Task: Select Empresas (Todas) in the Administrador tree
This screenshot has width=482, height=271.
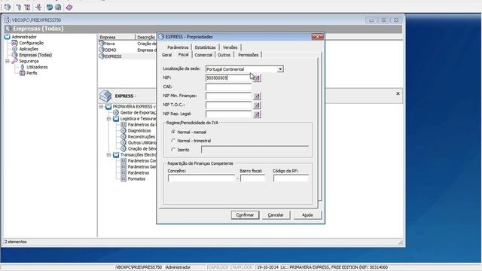Action: (35, 55)
